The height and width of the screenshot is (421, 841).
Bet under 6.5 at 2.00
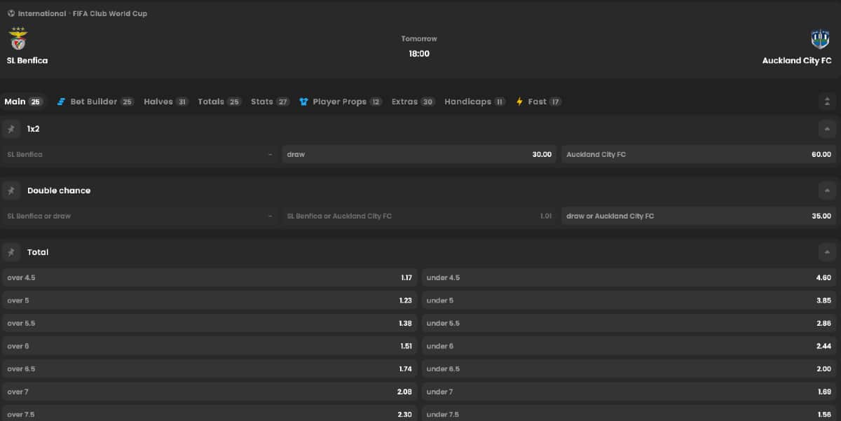click(x=629, y=368)
